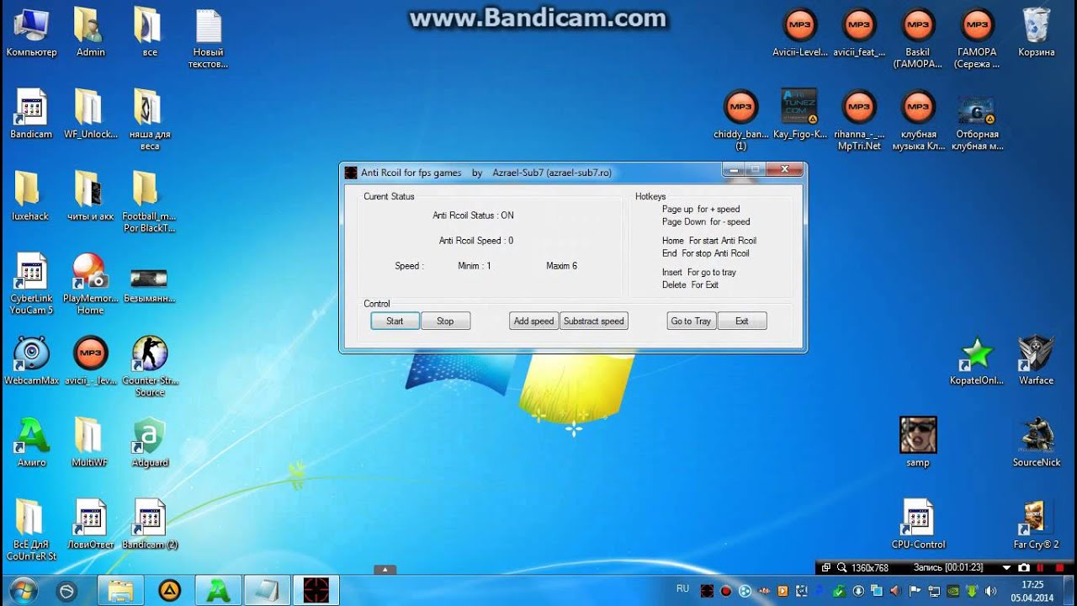Screen dimensions: 1077x606
Task: Open the Bandicam overlay dropdown arrow
Action: [x=1006, y=568]
